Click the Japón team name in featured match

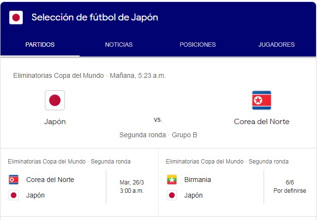[x=55, y=122]
